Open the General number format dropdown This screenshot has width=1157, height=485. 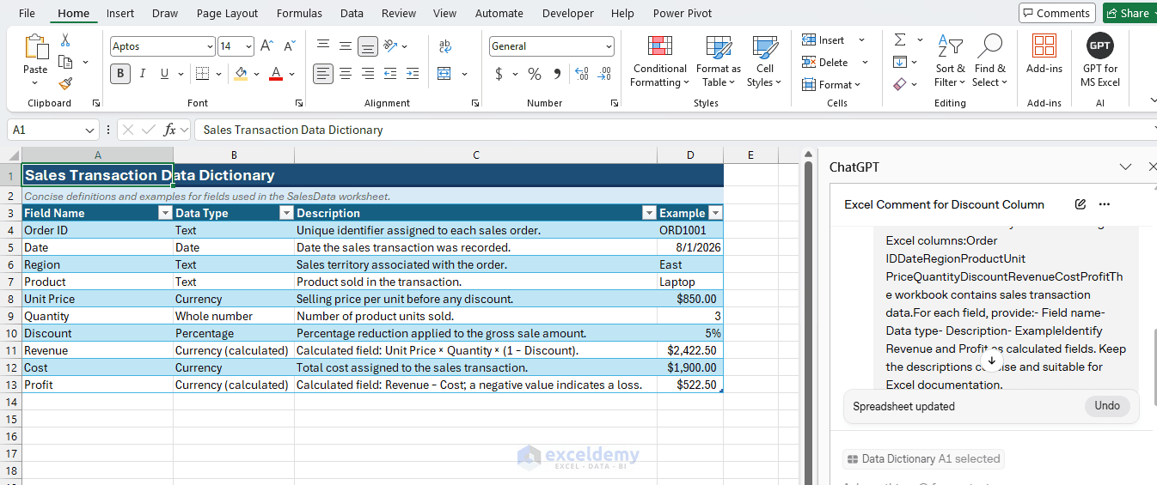point(609,46)
